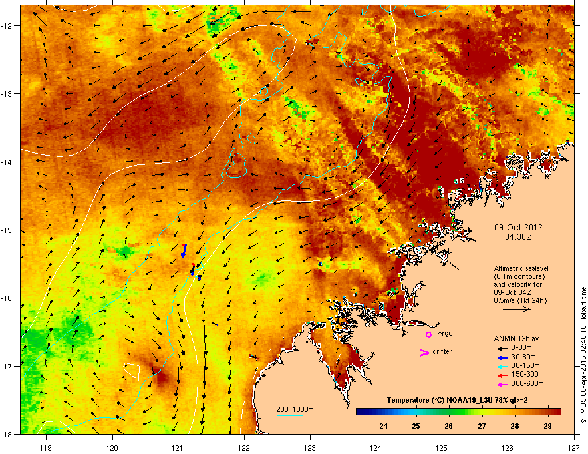Click the '200 1000m' bathymetry label
588x454 pixels.
coord(295,409)
